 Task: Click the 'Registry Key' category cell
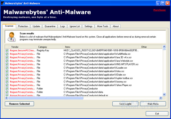click(x=43, y=50)
